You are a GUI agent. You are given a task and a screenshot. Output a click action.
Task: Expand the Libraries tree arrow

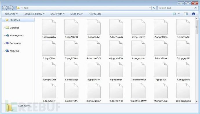click(x=4, y=28)
